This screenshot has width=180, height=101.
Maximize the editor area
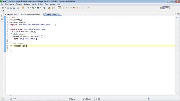click(x=178, y=14)
